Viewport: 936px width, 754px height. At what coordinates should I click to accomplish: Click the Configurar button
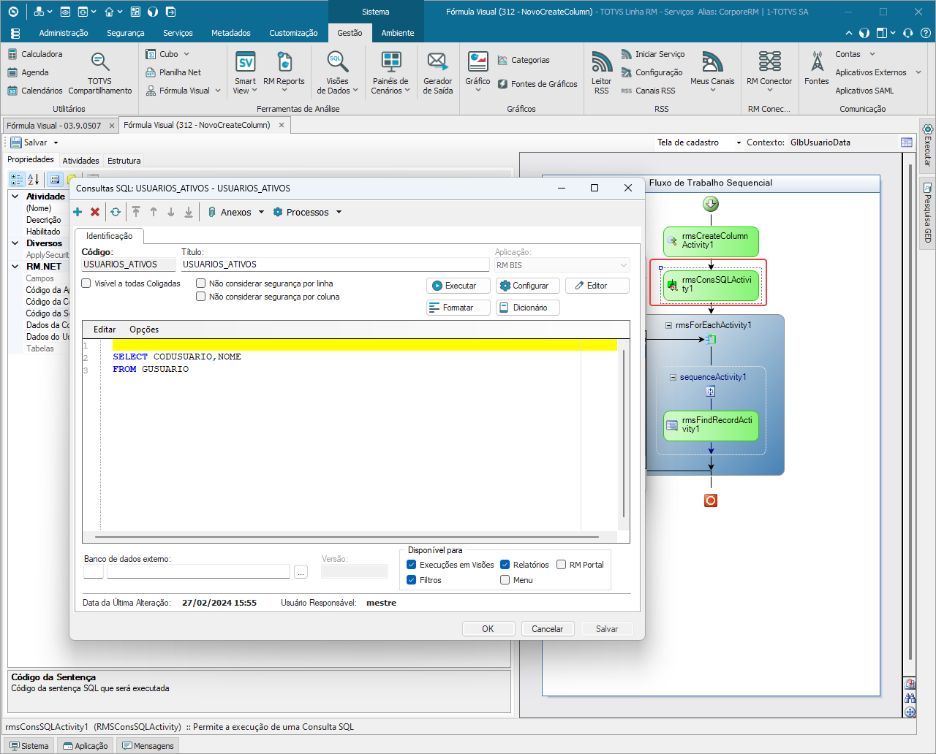coord(528,286)
